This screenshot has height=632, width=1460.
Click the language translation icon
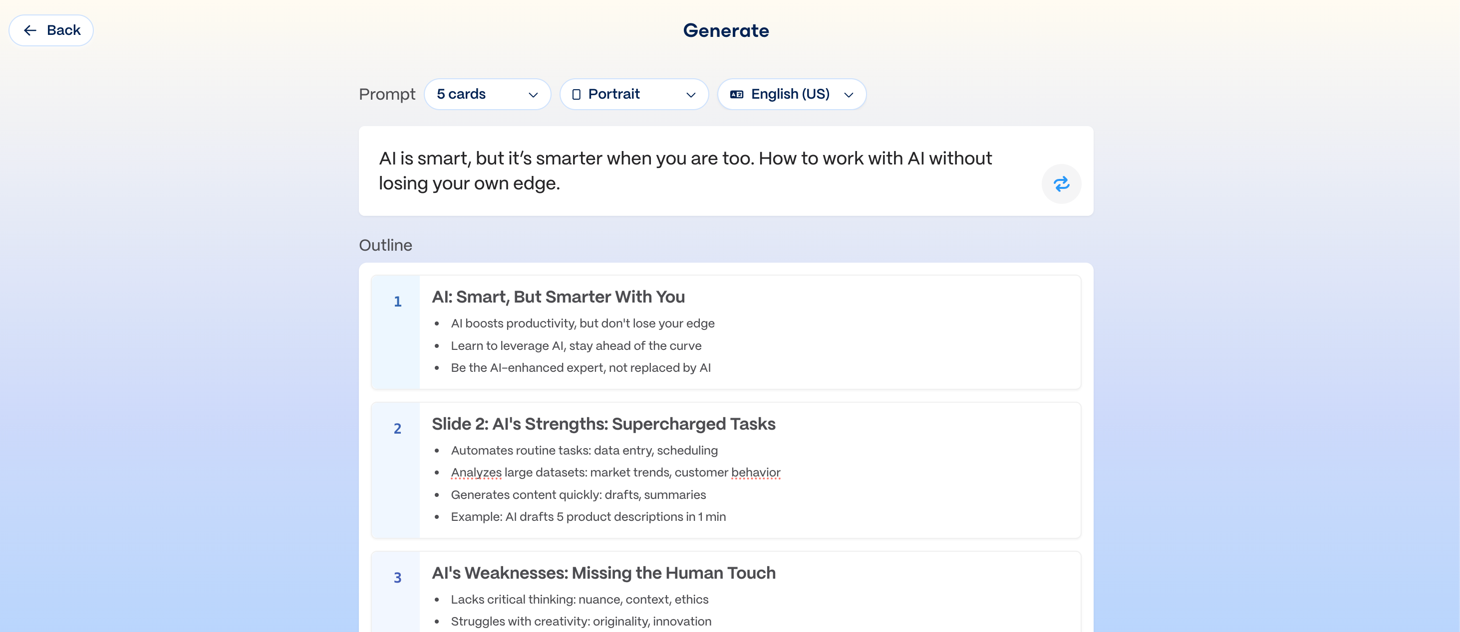pos(736,95)
